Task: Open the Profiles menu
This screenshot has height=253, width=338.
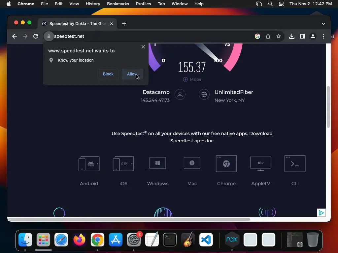Action: coord(144,4)
